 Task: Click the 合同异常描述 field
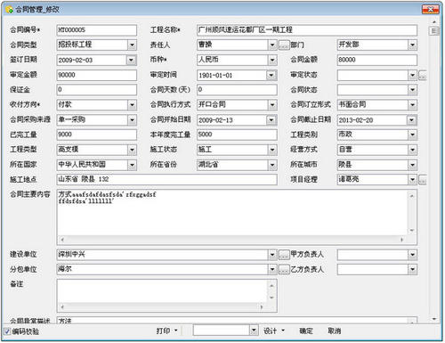coord(237,321)
